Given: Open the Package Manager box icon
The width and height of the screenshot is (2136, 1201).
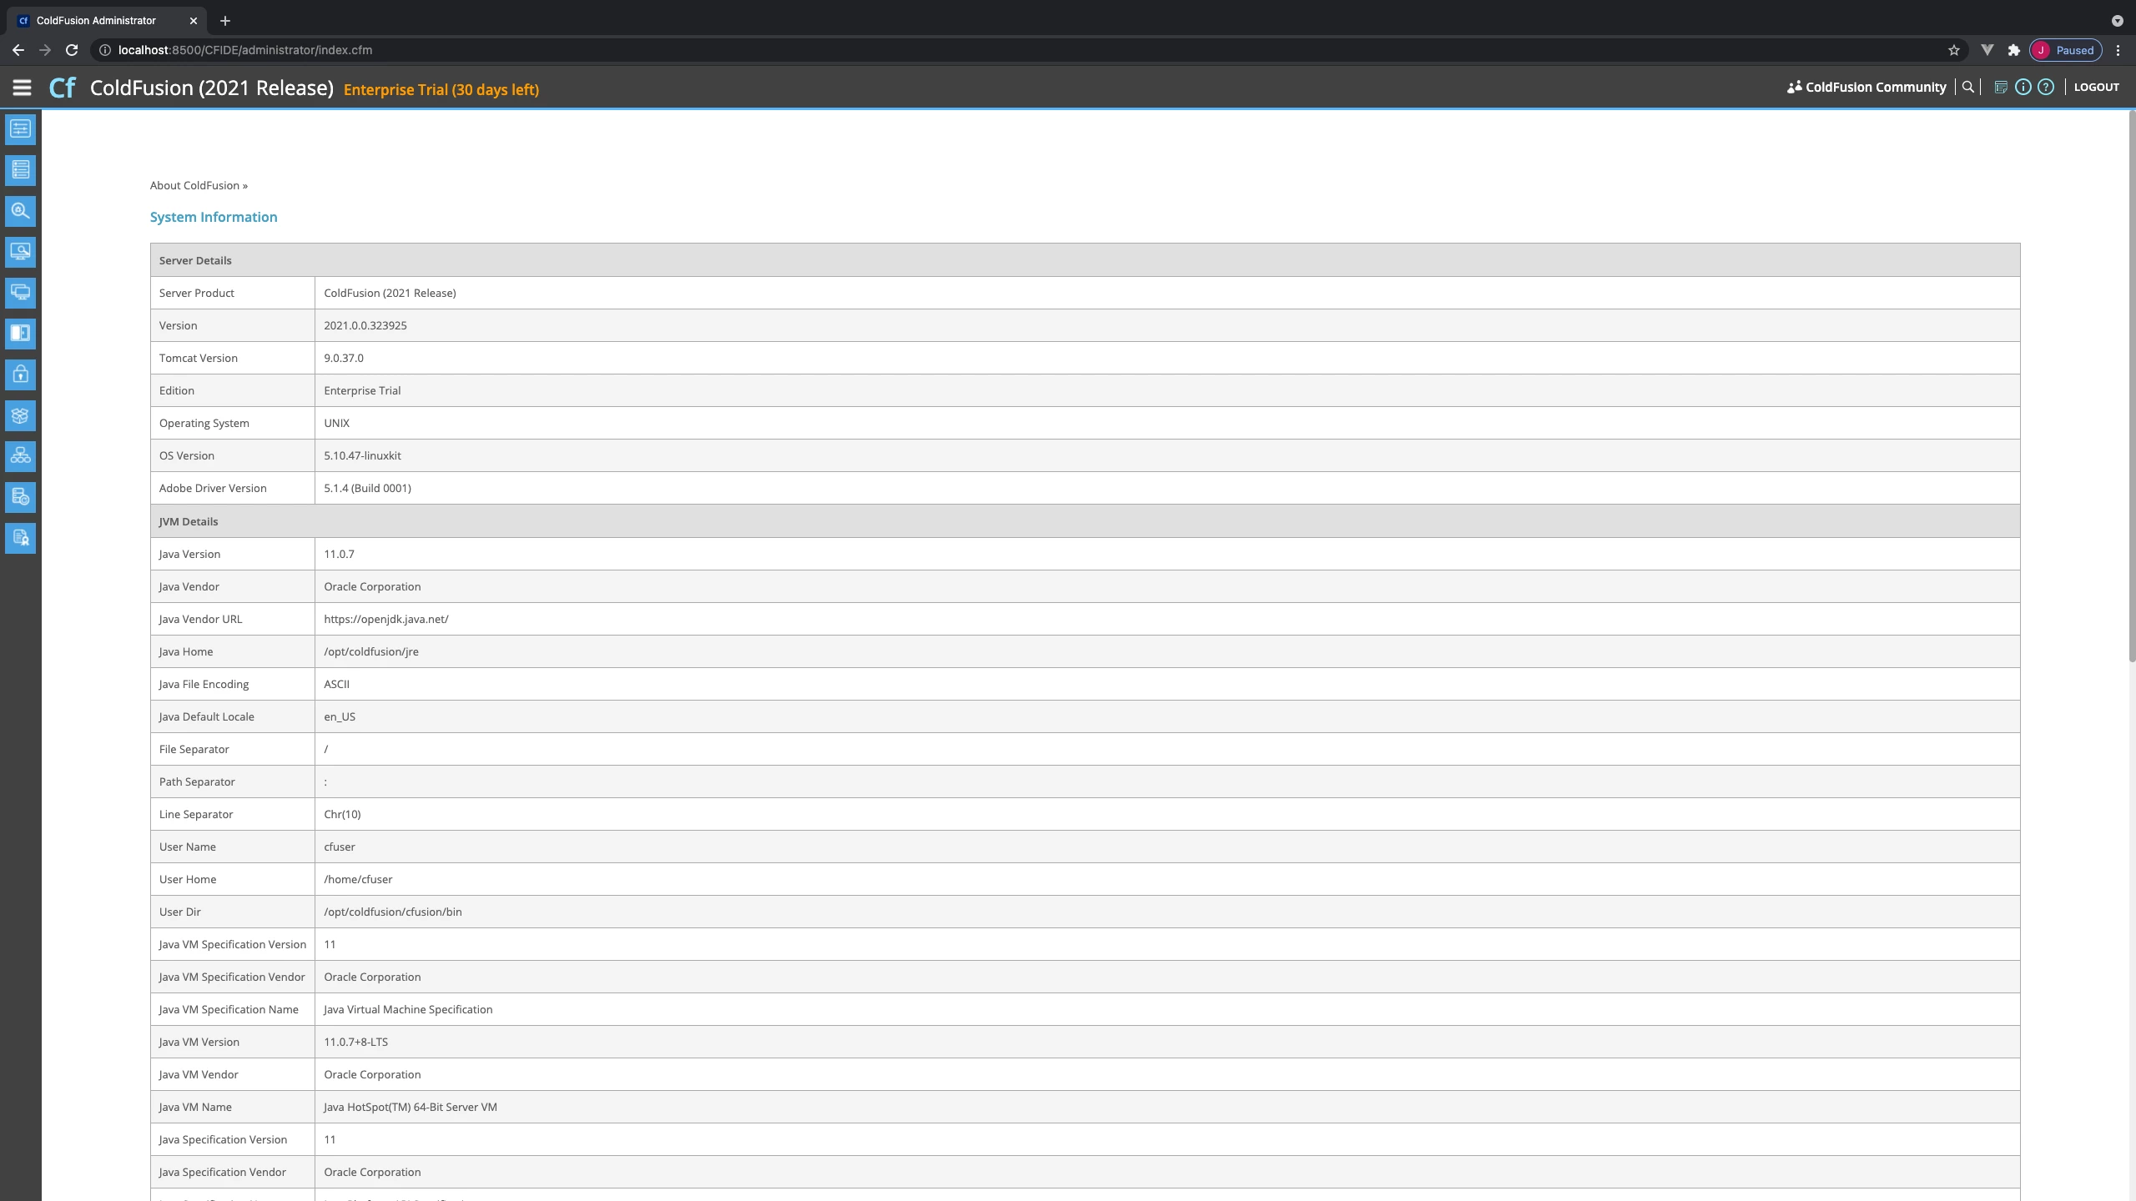Looking at the screenshot, I should pyautogui.click(x=20, y=415).
